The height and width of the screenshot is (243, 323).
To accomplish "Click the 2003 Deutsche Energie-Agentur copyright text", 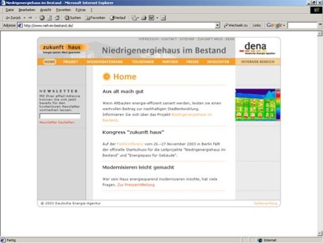I will 71,204.
